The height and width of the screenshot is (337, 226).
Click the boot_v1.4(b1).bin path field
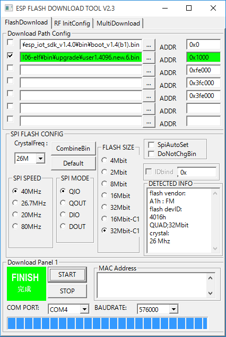pyautogui.click(x=81, y=45)
